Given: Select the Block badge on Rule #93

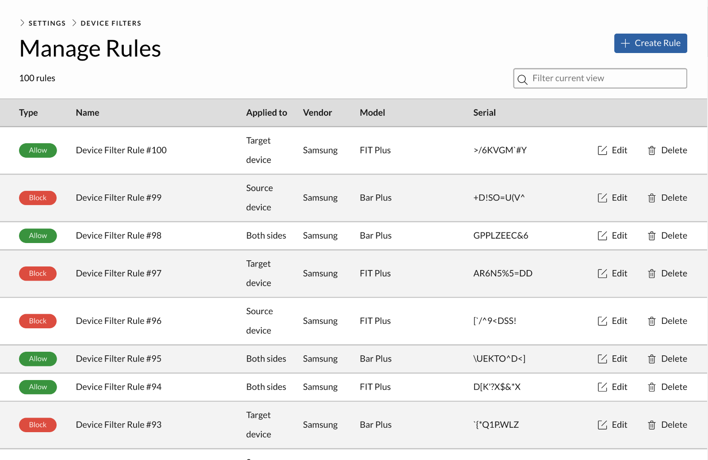Looking at the screenshot, I should coord(38,425).
